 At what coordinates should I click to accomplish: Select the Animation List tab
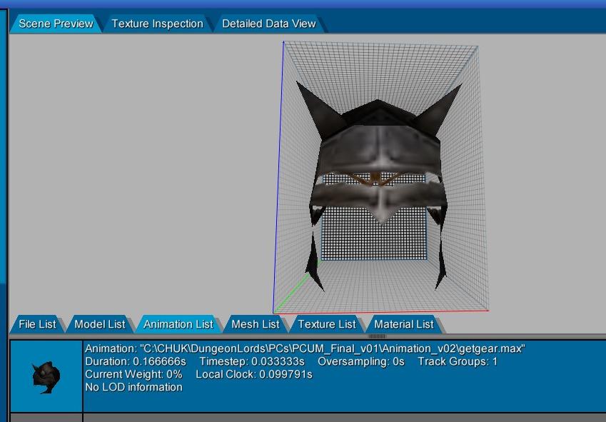pos(178,324)
